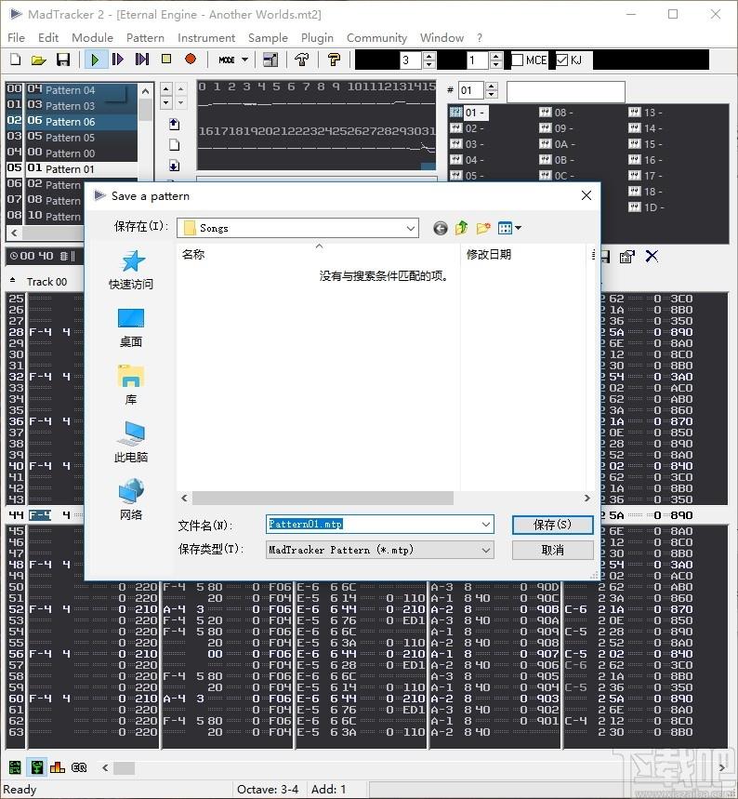Toggle the follow-pattern green arrow icon
Screen dimensions: 738x799
click(36, 767)
